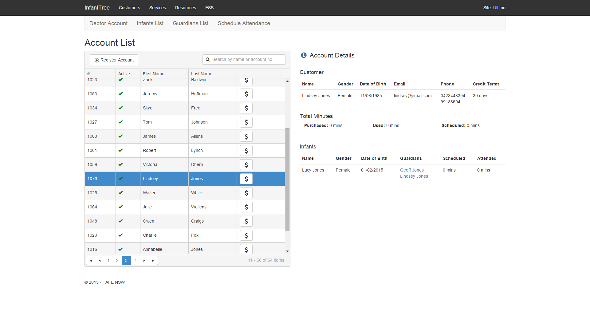The width and height of the screenshot is (590, 332).
Task: Click Register Account button
Action: 114,60
